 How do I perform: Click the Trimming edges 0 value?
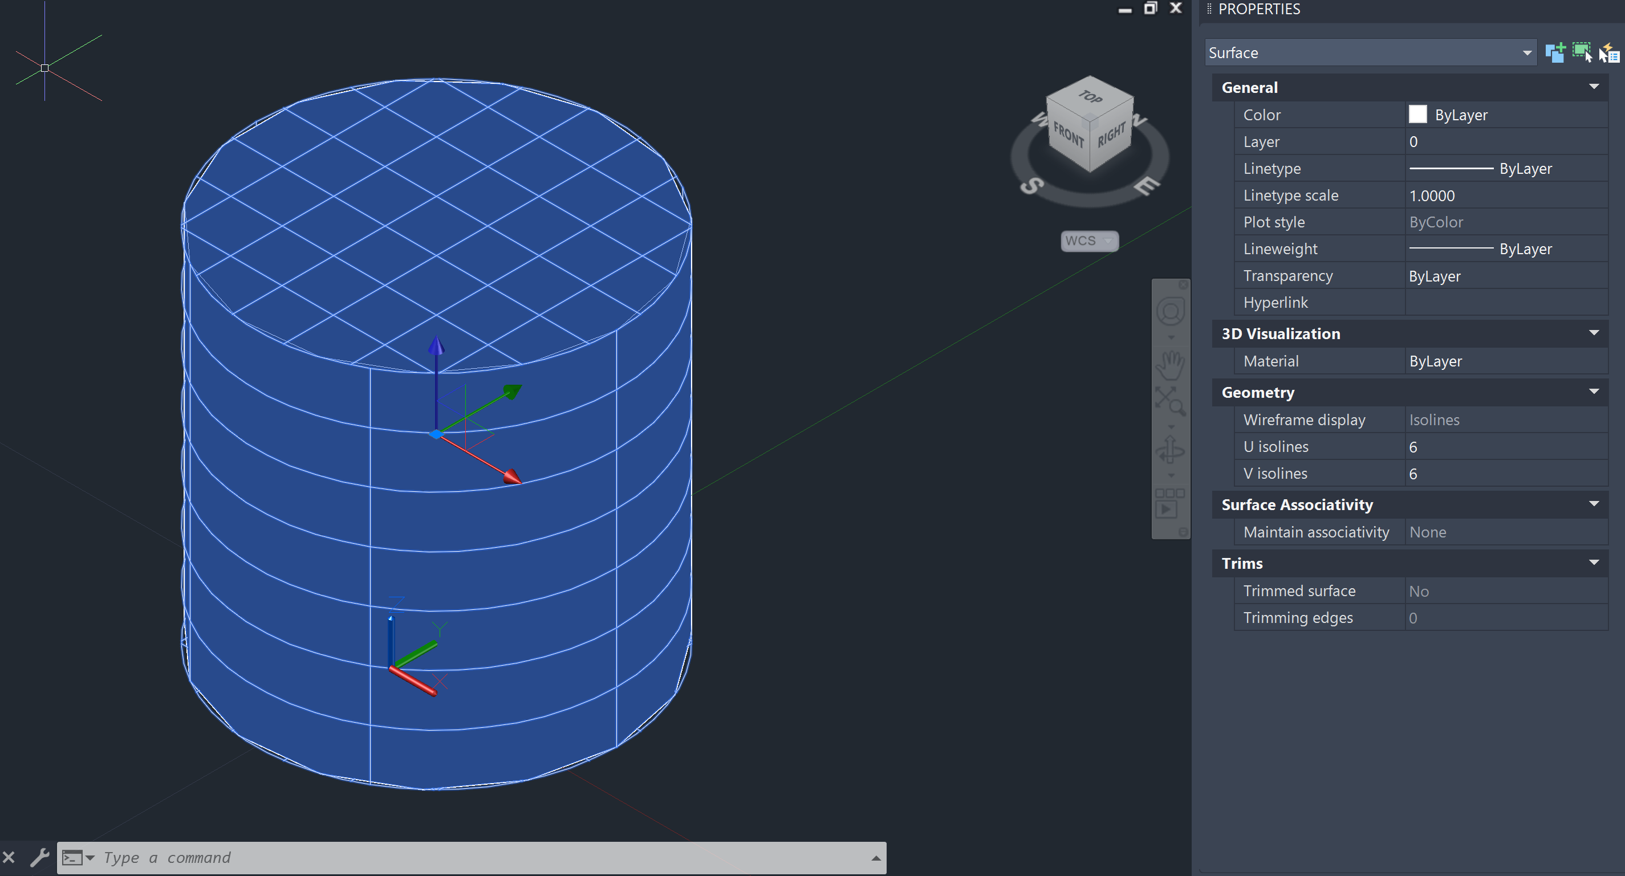pos(1506,618)
